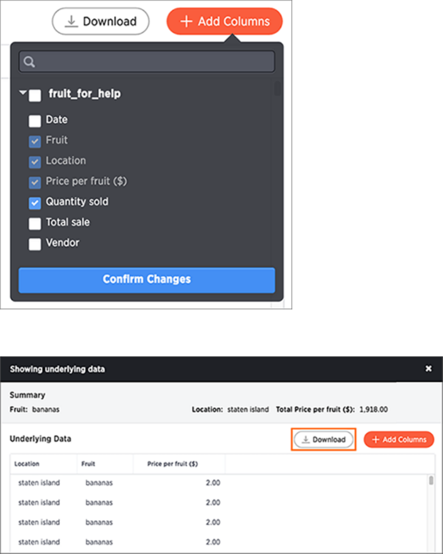Image resolution: width=443 pixels, height=554 pixels.
Task: Close the Showing underlying data dialog
Action: (428, 369)
